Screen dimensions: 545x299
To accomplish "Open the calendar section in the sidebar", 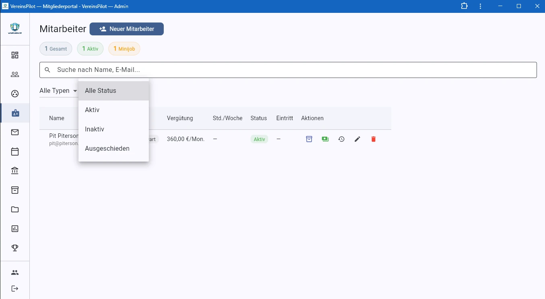I will click(x=15, y=151).
